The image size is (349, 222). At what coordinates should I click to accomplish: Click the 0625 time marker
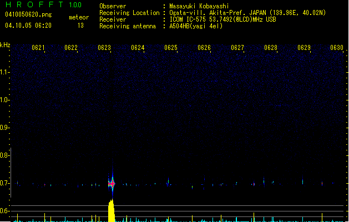(171, 48)
